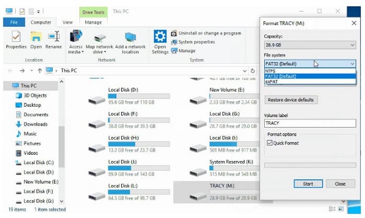Click the This PC address bar path
The width and height of the screenshot is (365, 218).
tap(69, 71)
